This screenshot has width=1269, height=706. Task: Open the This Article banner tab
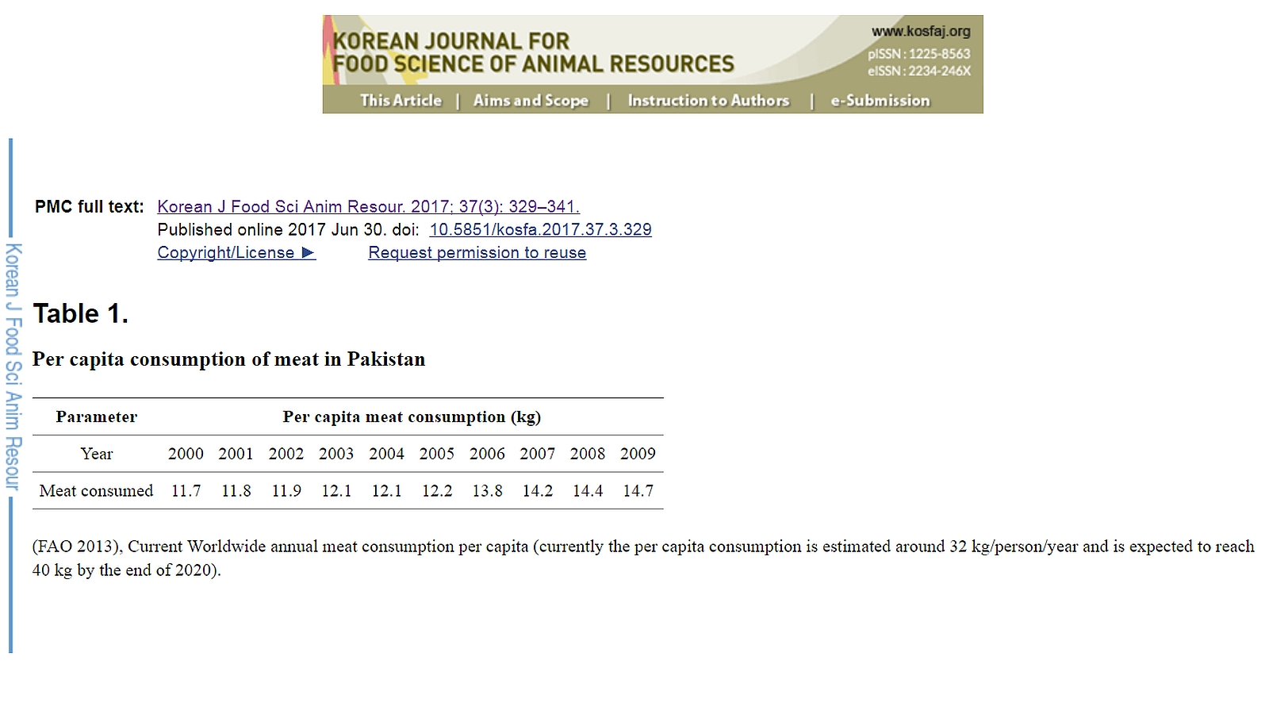pyautogui.click(x=401, y=101)
